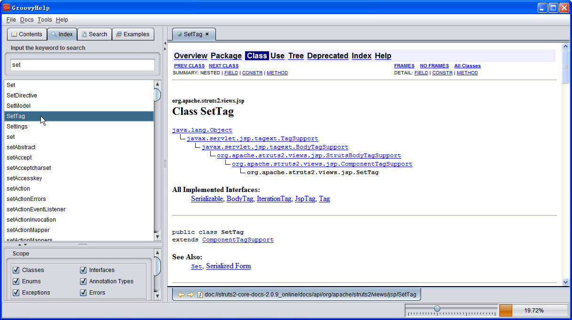The height and width of the screenshot is (320, 572).
Task: Toggle the Interfaces checkbox
Action: pos(83,270)
